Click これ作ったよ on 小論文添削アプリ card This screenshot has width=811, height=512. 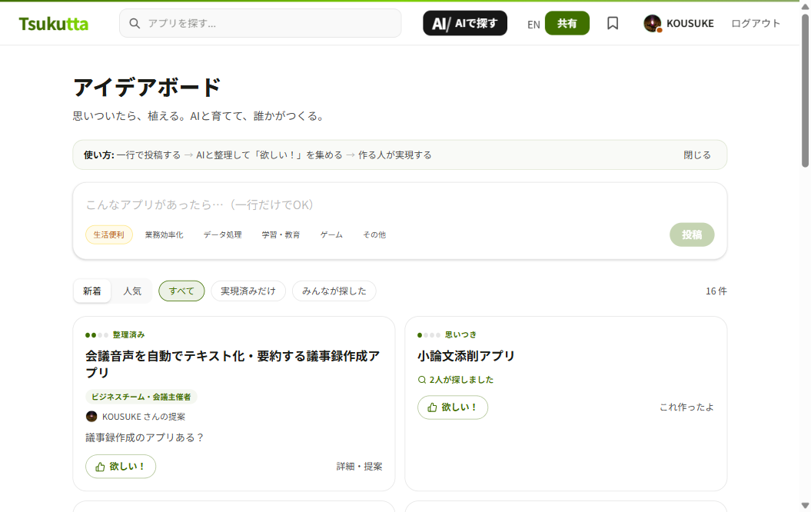[x=687, y=407]
